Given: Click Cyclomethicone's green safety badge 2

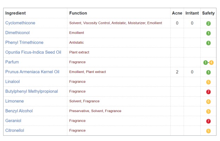Looking at the screenshot, I should (x=208, y=23).
